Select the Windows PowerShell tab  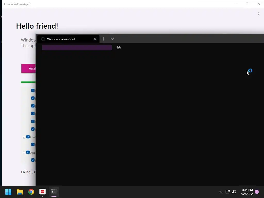(x=68, y=39)
